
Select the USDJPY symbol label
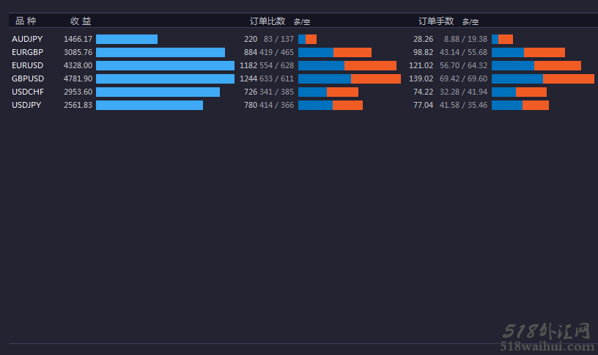pyautogui.click(x=26, y=105)
